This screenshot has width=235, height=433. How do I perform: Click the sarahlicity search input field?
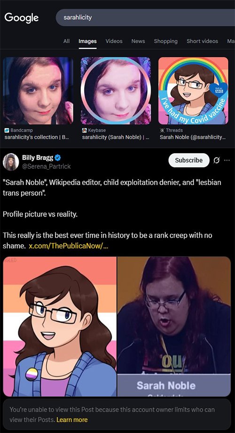point(145,17)
